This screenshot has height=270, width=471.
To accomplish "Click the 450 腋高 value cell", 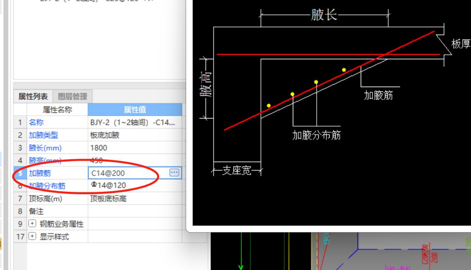I will (135, 160).
